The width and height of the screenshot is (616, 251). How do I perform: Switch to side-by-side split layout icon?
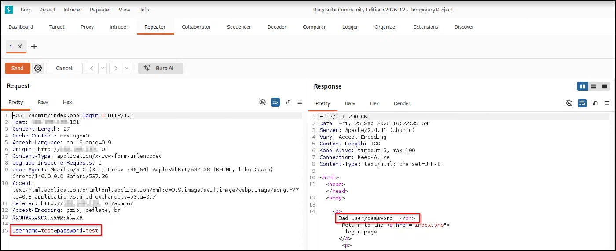(x=583, y=86)
